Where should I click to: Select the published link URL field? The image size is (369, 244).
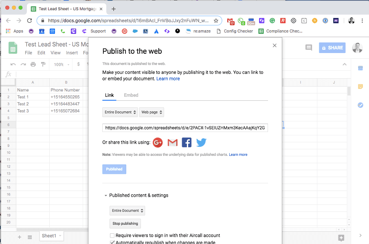(x=185, y=128)
